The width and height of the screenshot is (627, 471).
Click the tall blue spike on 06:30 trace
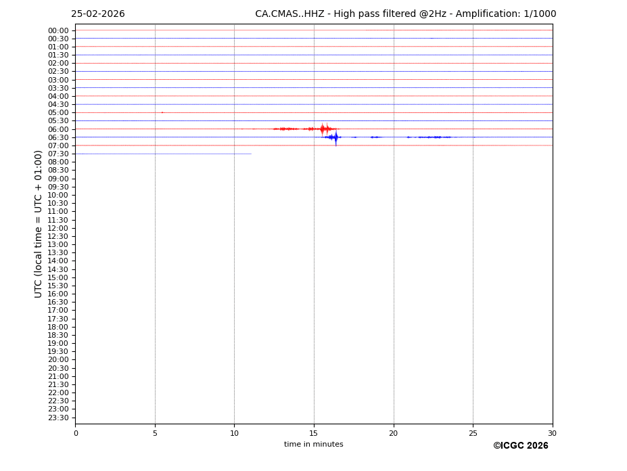(x=335, y=137)
